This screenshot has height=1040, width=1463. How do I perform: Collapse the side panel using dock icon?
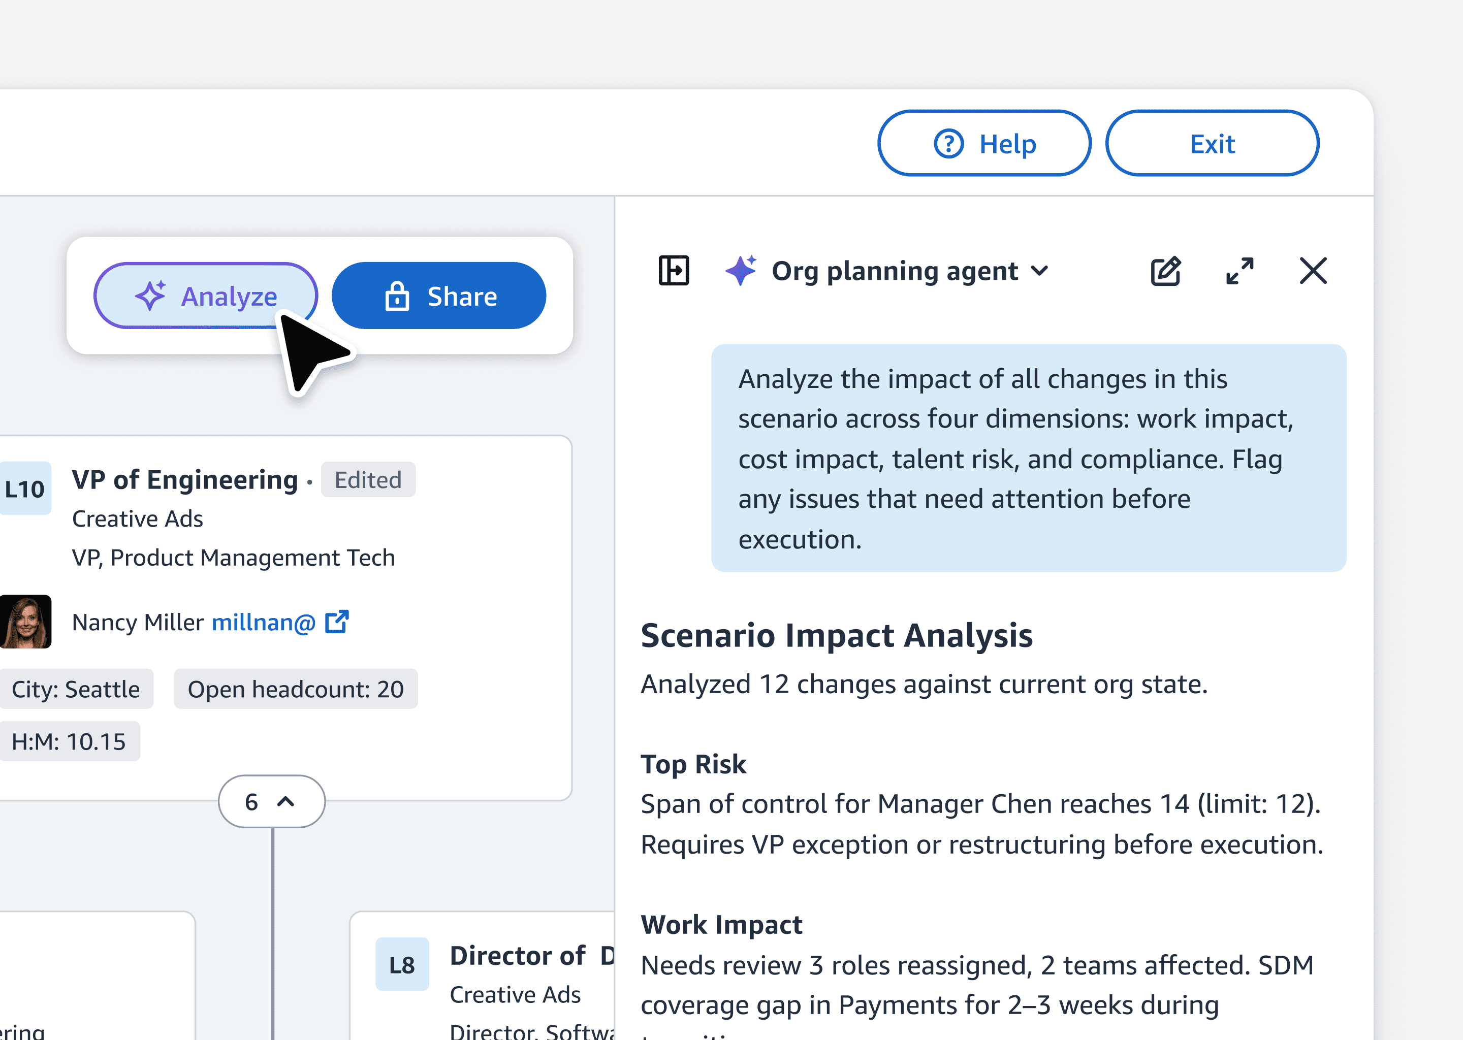pos(673,271)
